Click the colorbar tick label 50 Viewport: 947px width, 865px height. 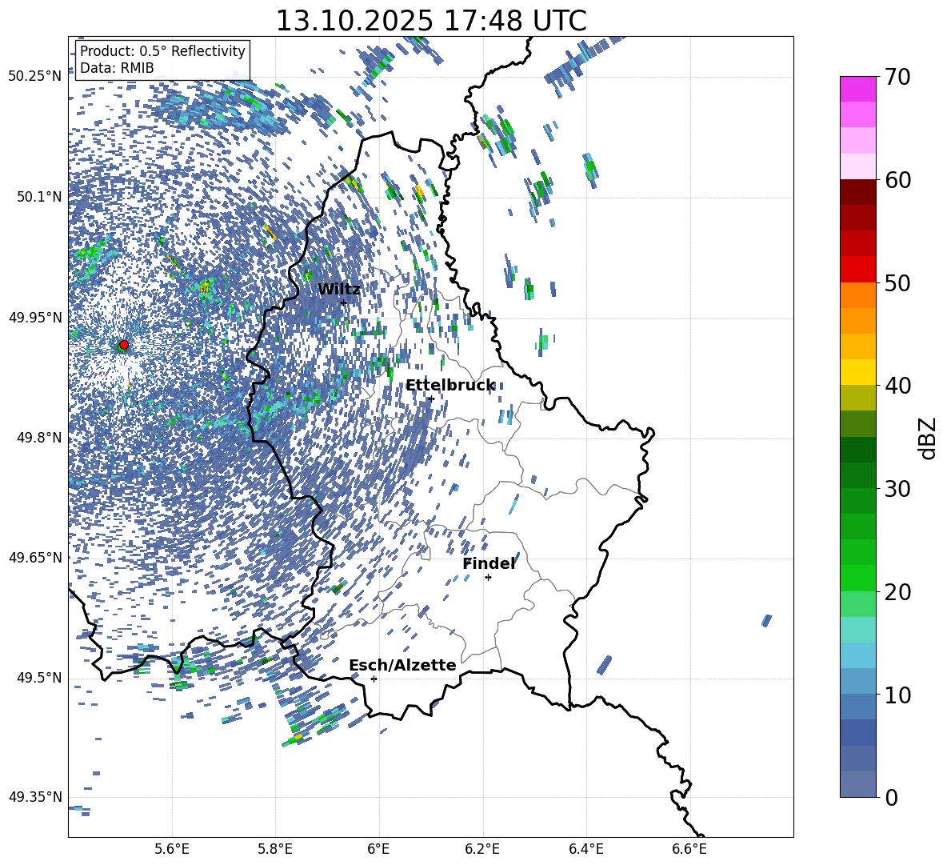pyautogui.click(x=897, y=282)
